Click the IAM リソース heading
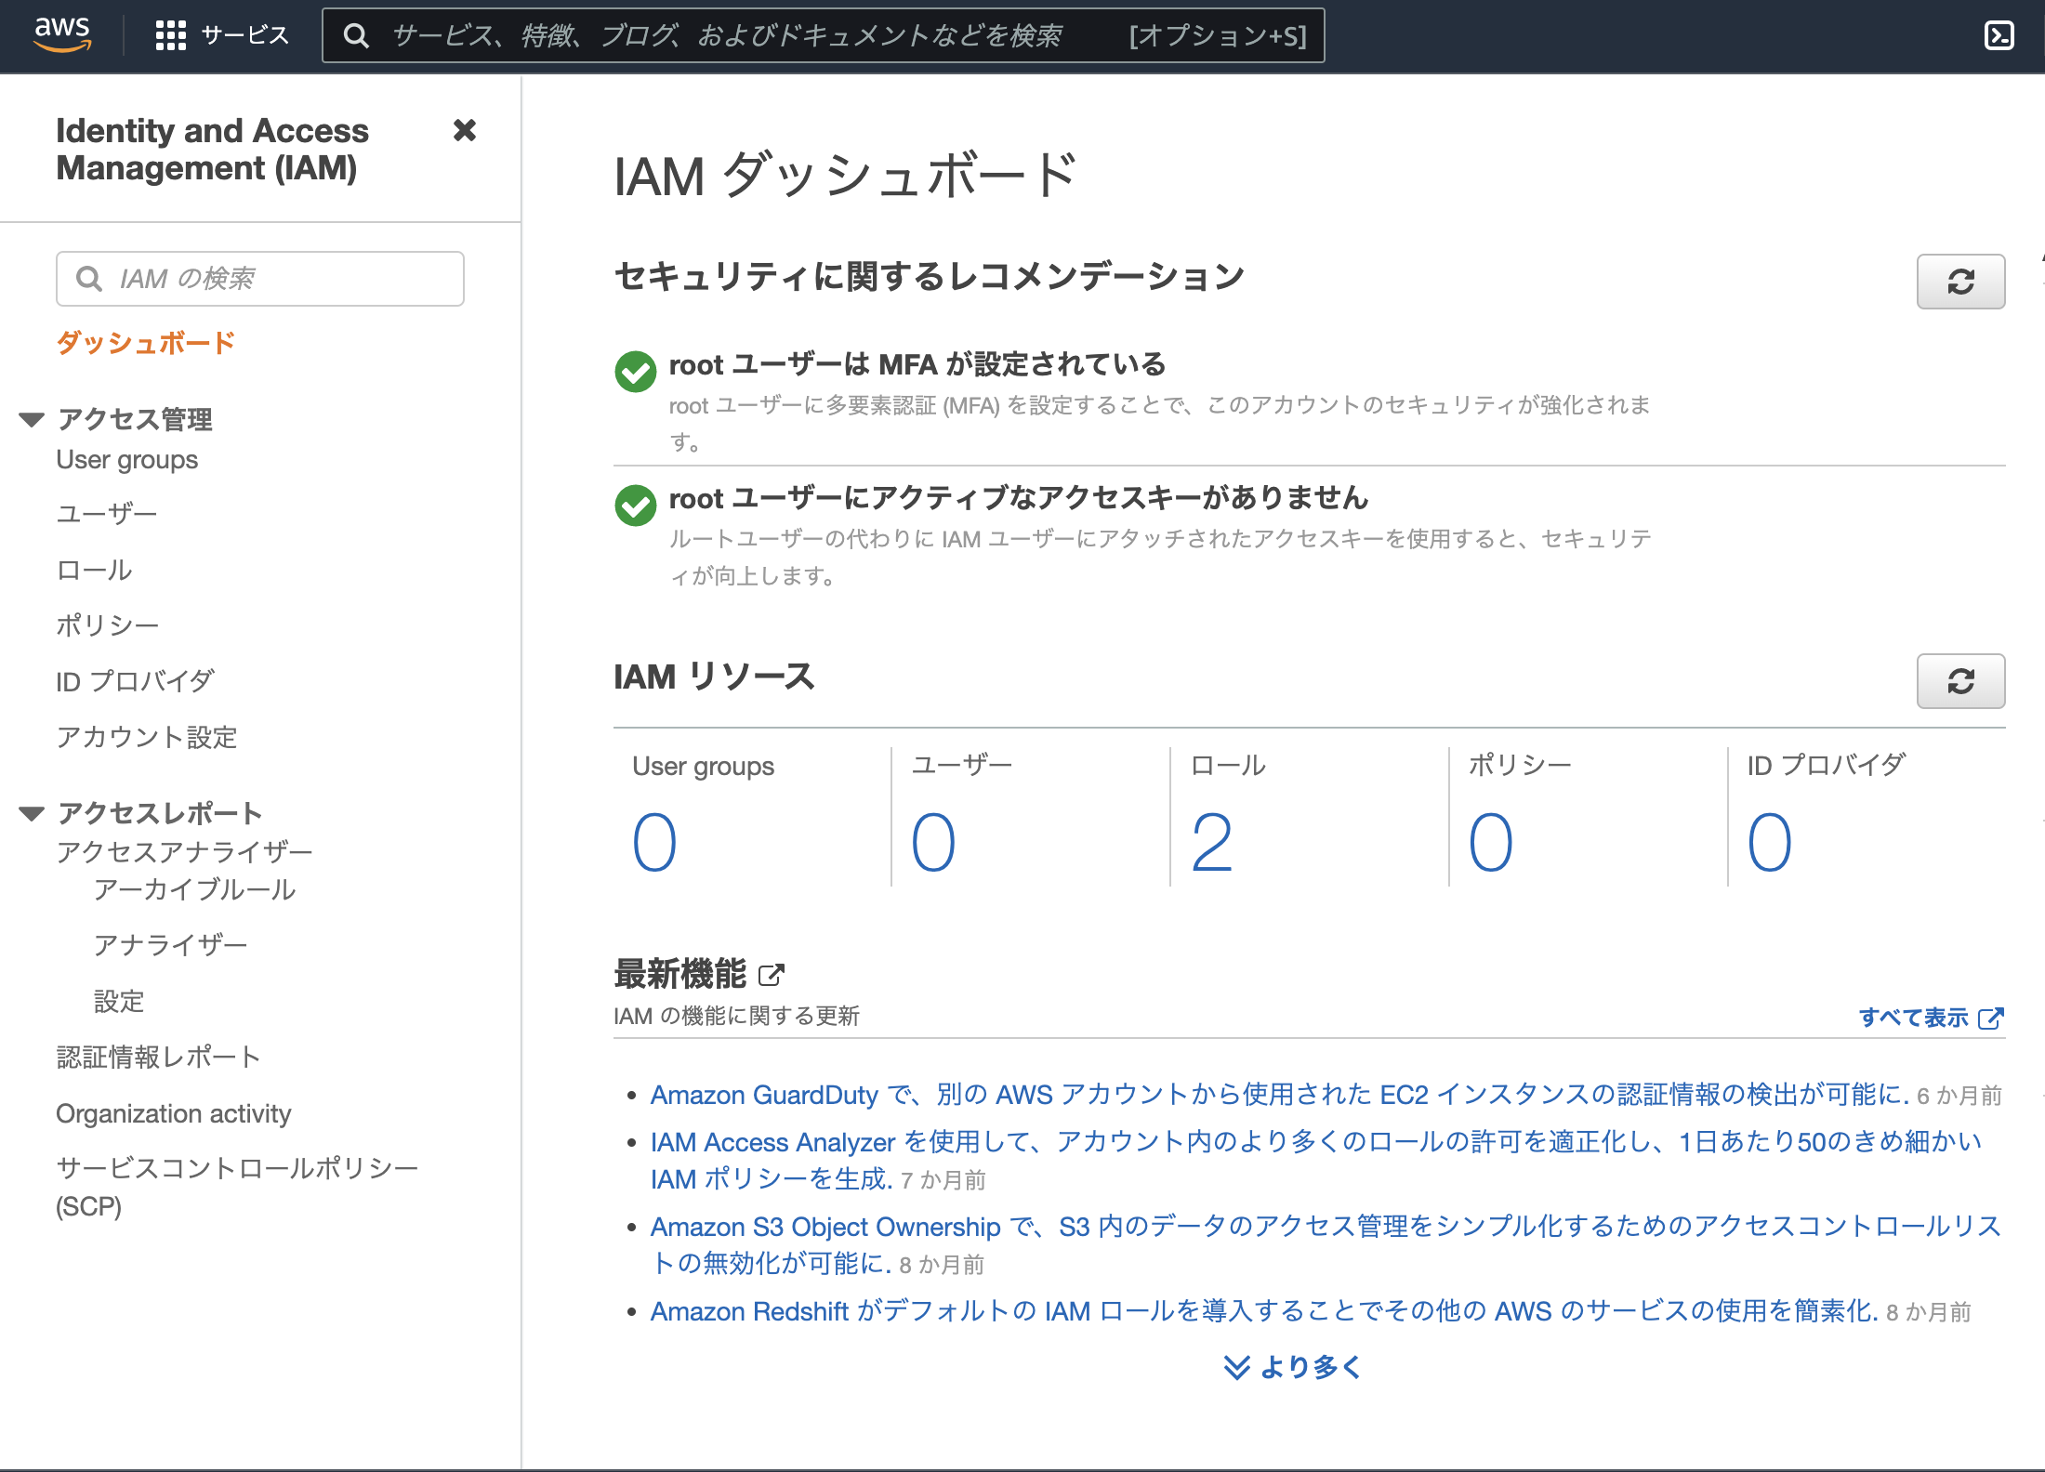 point(714,677)
